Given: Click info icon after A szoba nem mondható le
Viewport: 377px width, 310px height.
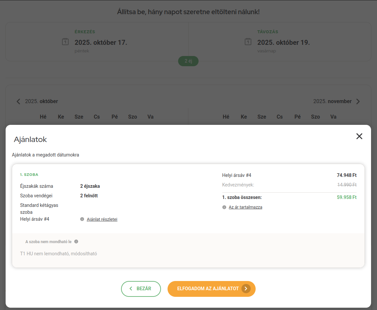Looking at the screenshot, I should tap(76, 241).
